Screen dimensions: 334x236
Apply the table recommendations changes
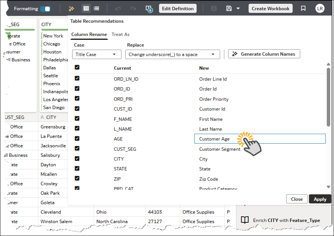(x=320, y=199)
